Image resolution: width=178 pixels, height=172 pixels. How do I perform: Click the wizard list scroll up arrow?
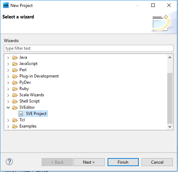coord(170,57)
